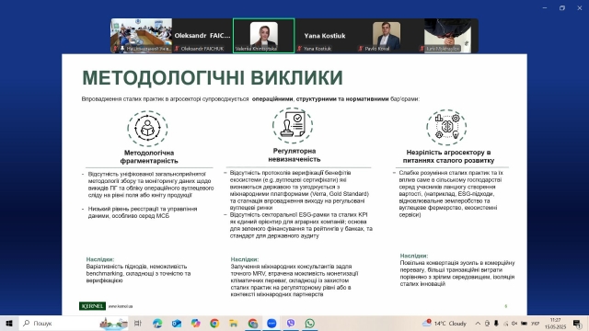Open the volume control in the system tray
Screen dimensions: 589x331
click(x=514, y=323)
